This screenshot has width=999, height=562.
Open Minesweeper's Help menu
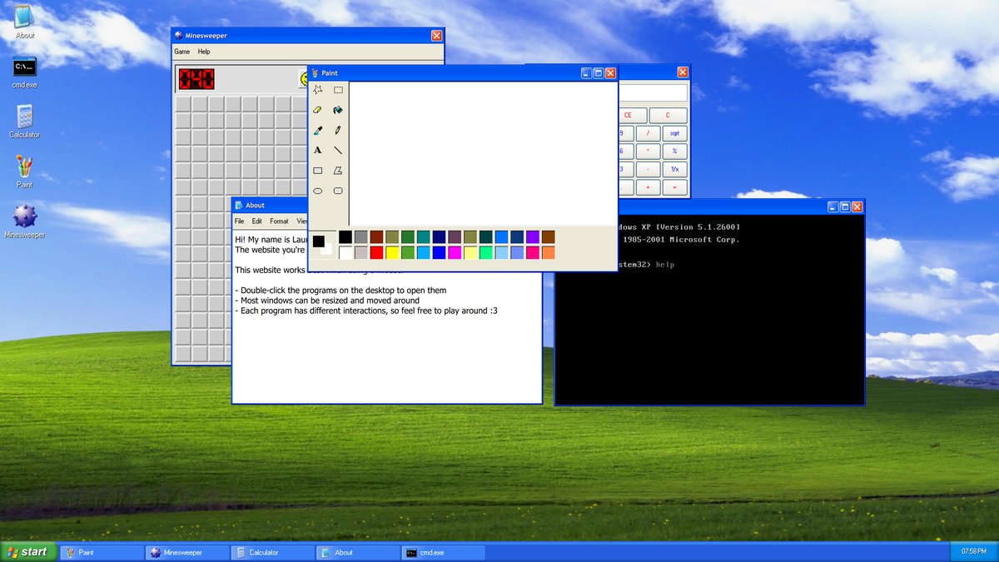coord(204,52)
